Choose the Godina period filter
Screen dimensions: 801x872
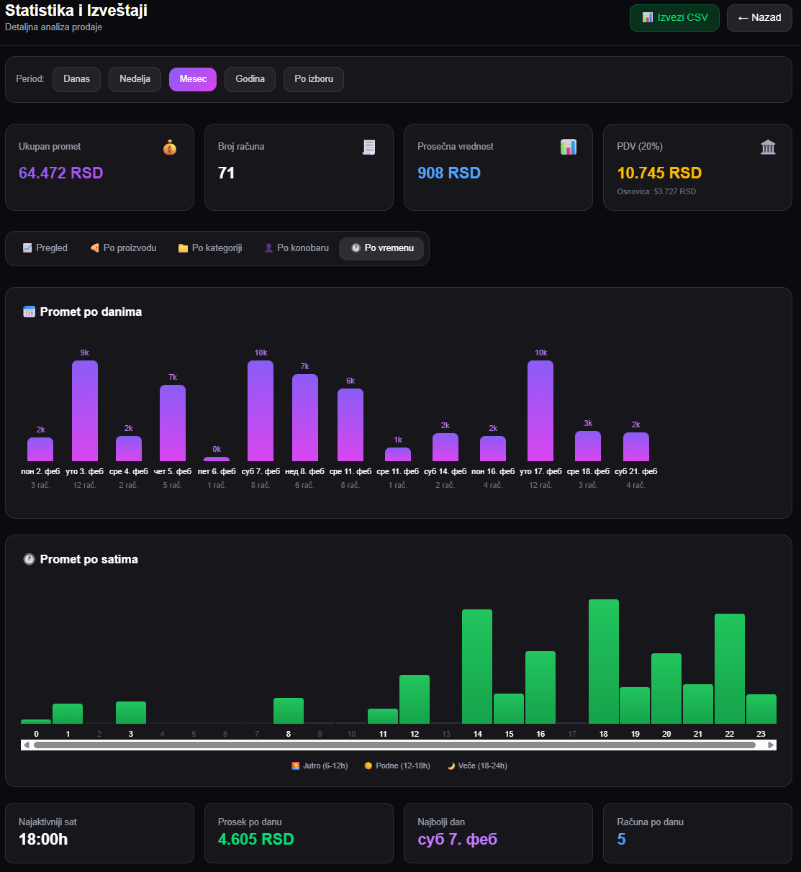coord(250,79)
